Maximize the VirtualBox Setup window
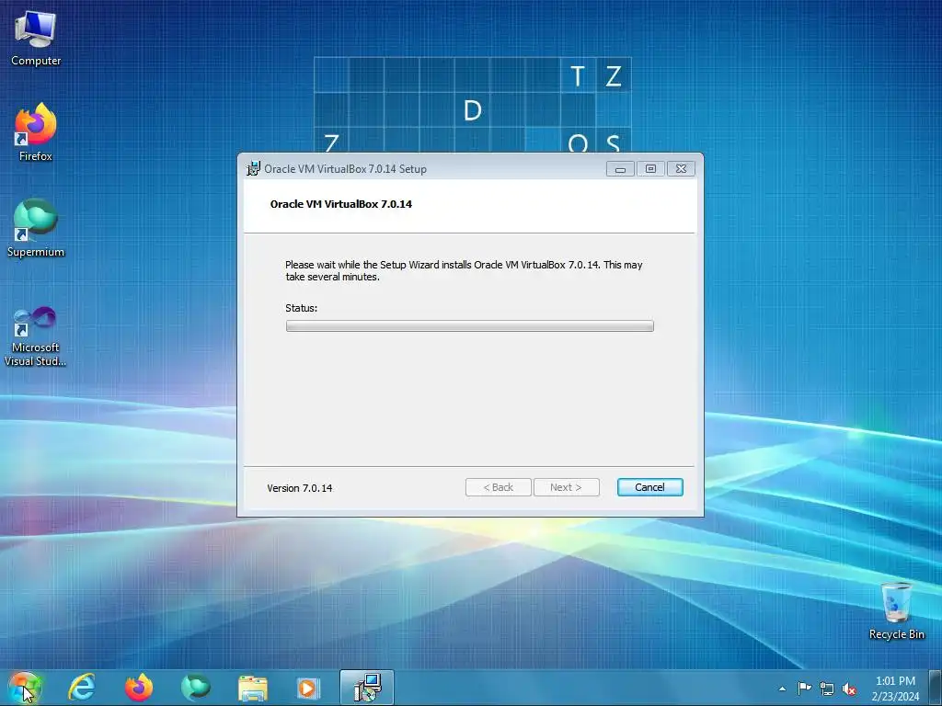Image resolution: width=942 pixels, height=706 pixels. pyautogui.click(x=650, y=169)
